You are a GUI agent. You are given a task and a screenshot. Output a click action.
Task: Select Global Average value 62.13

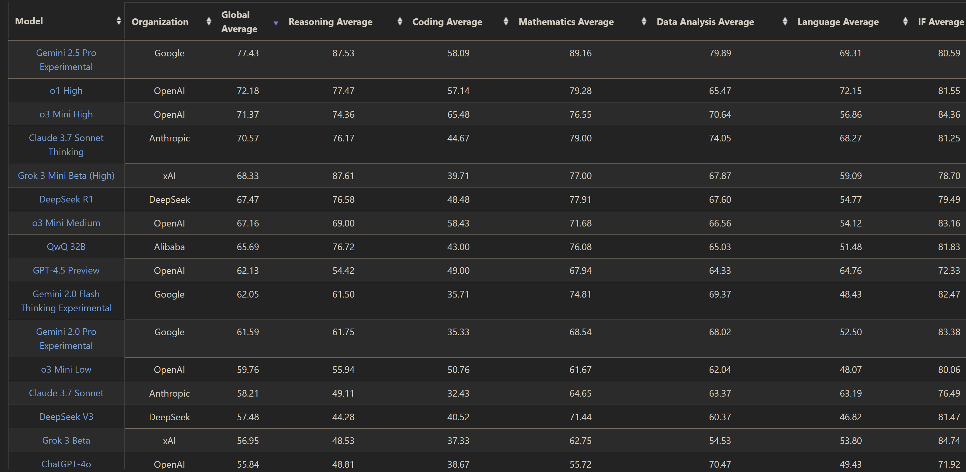(x=248, y=271)
